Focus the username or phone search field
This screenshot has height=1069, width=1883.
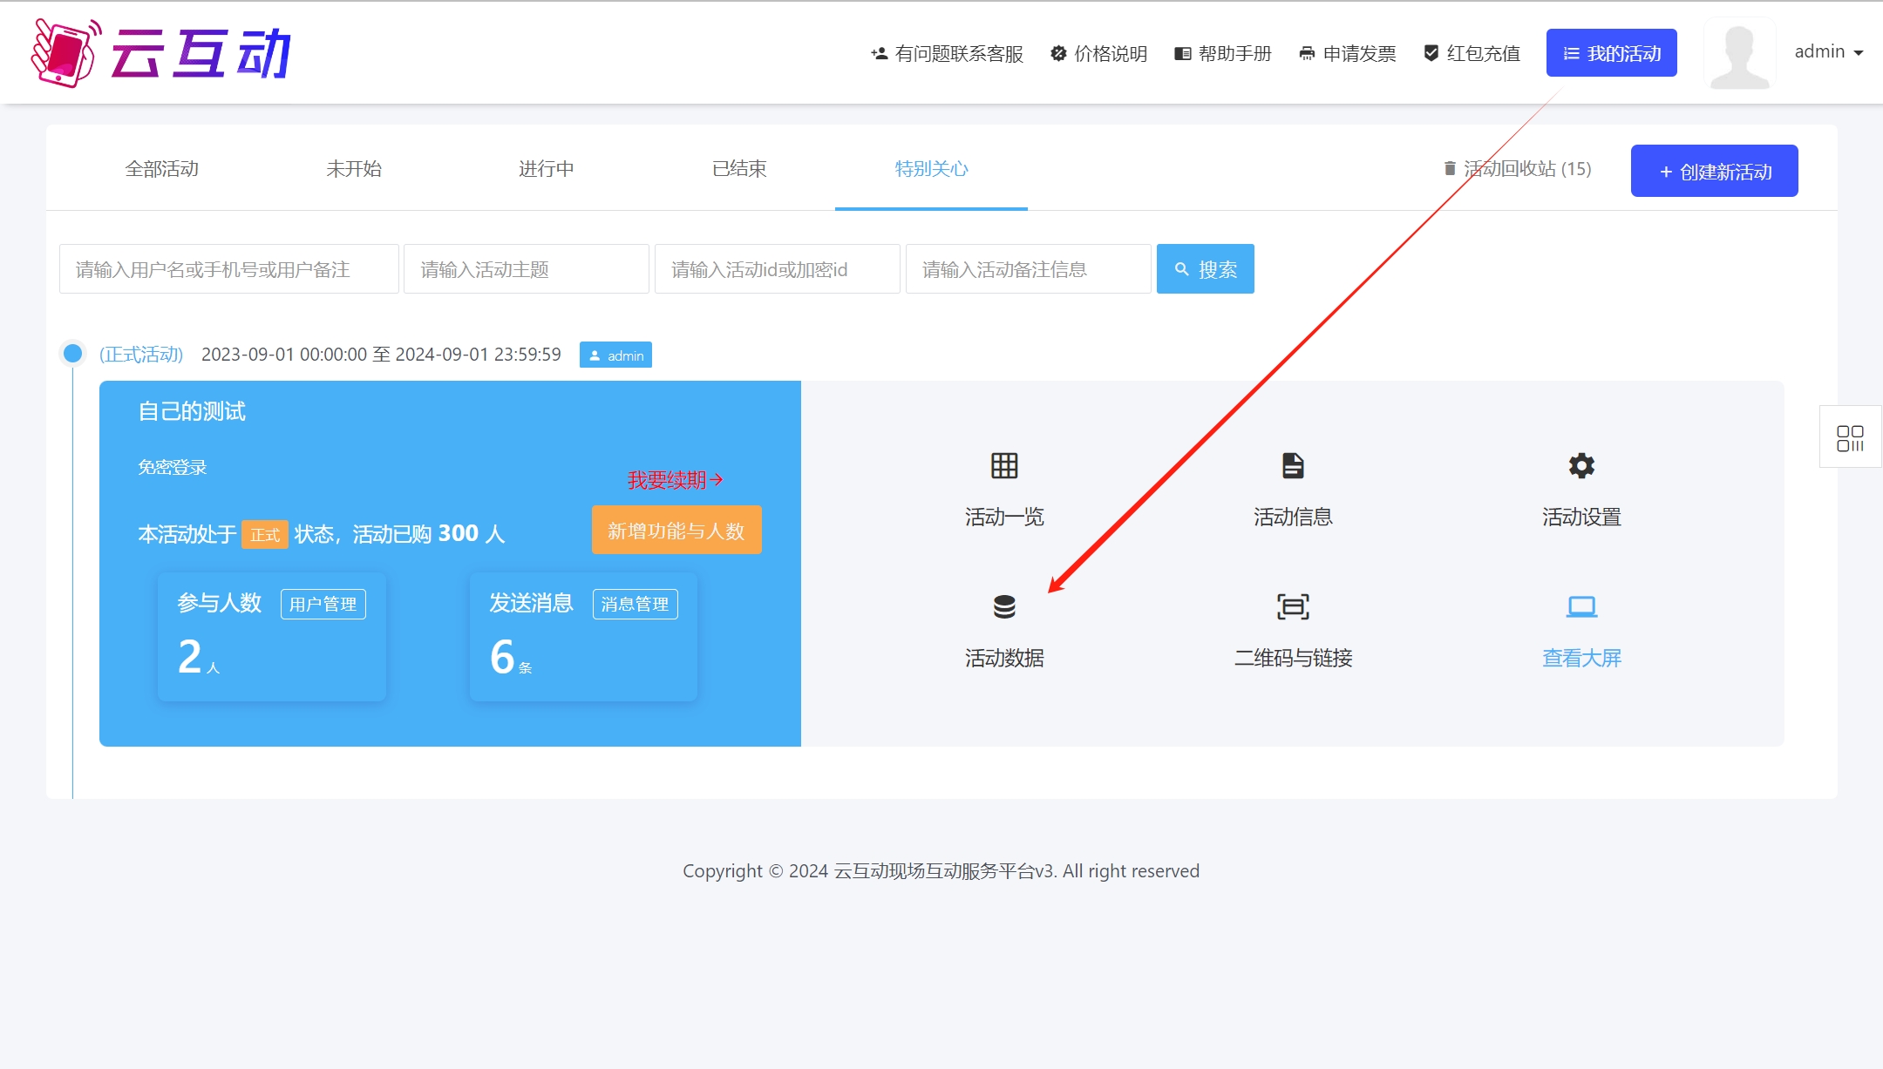pos(228,269)
